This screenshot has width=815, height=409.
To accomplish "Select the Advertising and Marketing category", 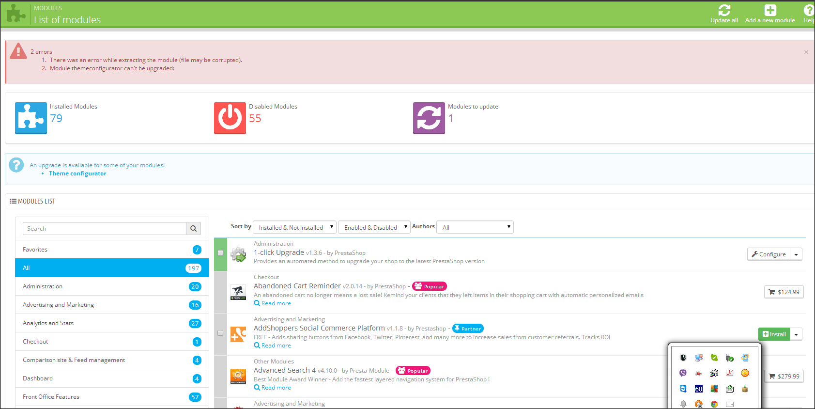I will point(112,305).
